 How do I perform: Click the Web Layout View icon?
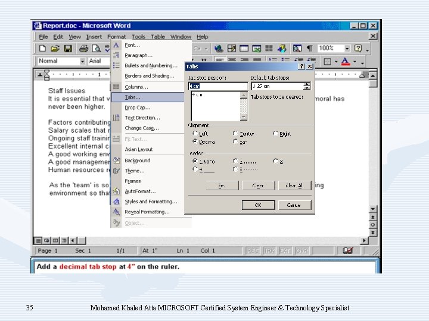click(x=47, y=241)
